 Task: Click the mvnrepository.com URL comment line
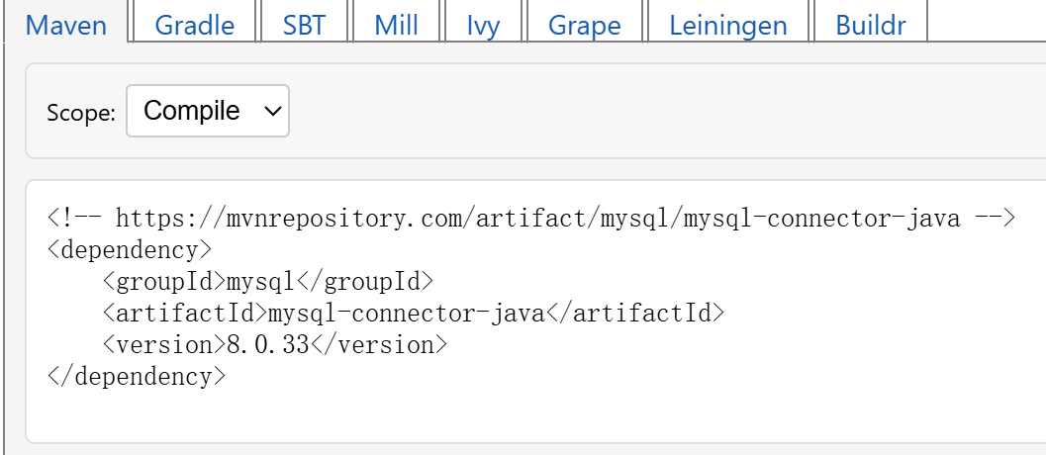[x=531, y=218]
